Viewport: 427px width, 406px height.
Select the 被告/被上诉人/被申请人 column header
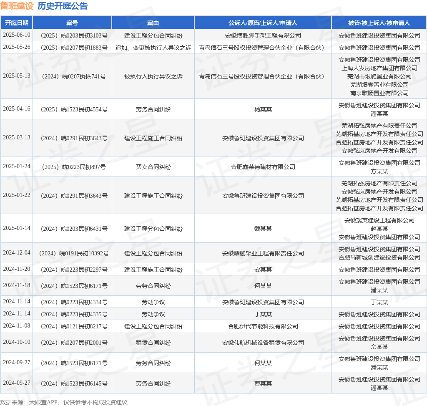tap(379, 23)
